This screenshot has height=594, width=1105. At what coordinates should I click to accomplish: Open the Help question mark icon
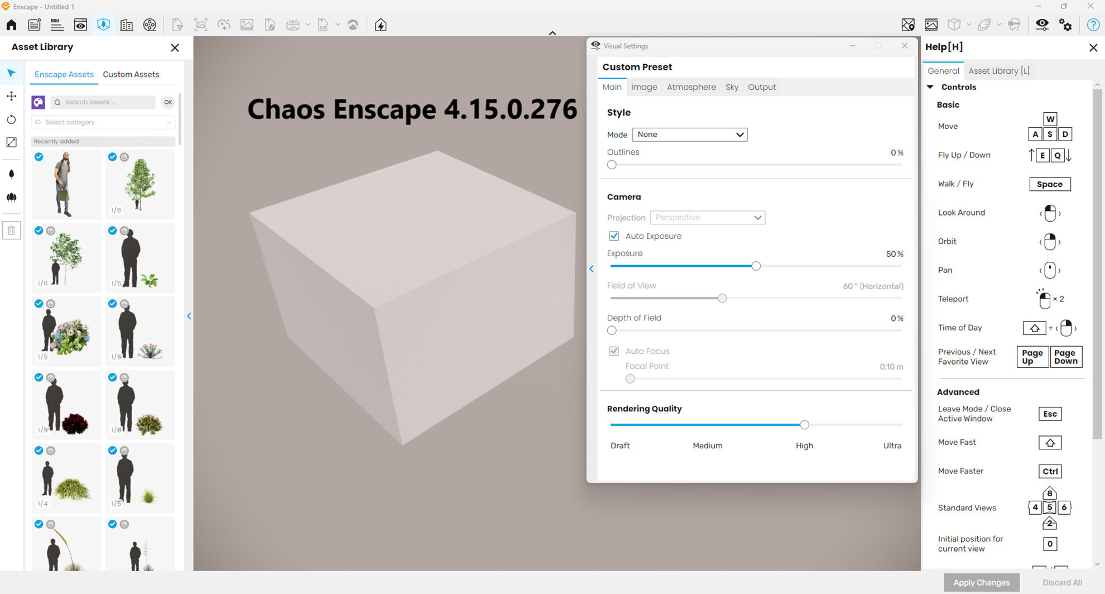coord(1093,25)
